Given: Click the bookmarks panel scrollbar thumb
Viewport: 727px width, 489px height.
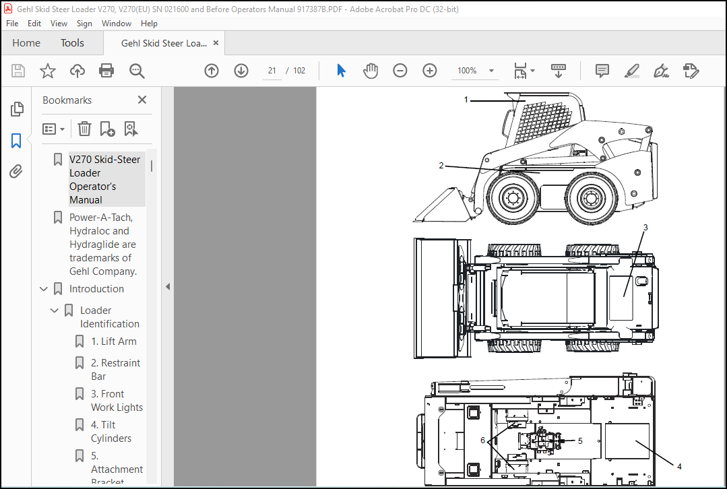Looking at the screenshot, I should (152, 166).
